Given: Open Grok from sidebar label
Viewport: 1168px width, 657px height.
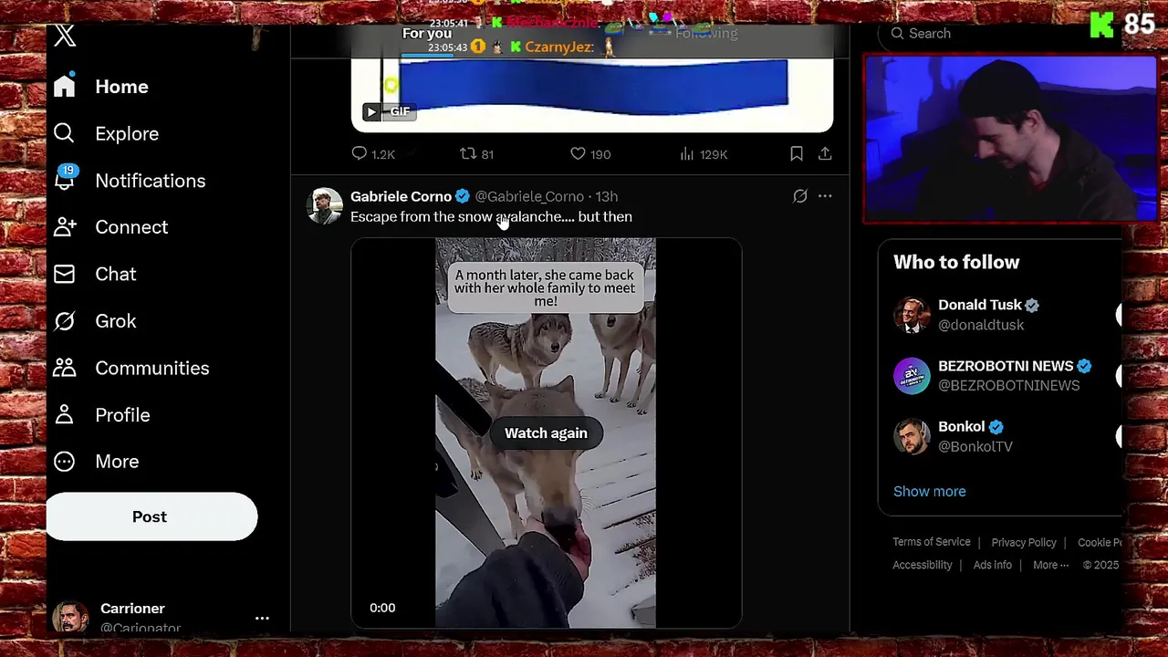Looking at the screenshot, I should pyautogui.click(x=116, y=321).
